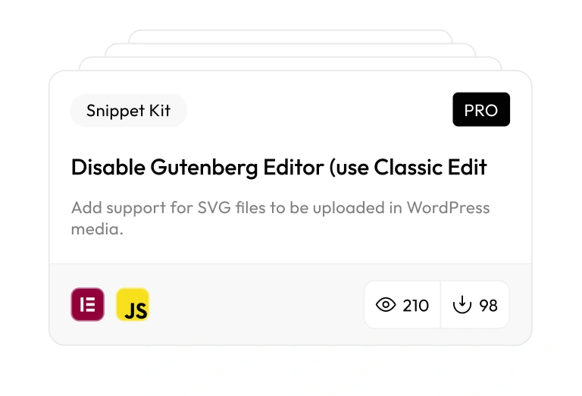Click the black PRO badge
The height and width of the screenshot is (396, 582).
(481, 110)
